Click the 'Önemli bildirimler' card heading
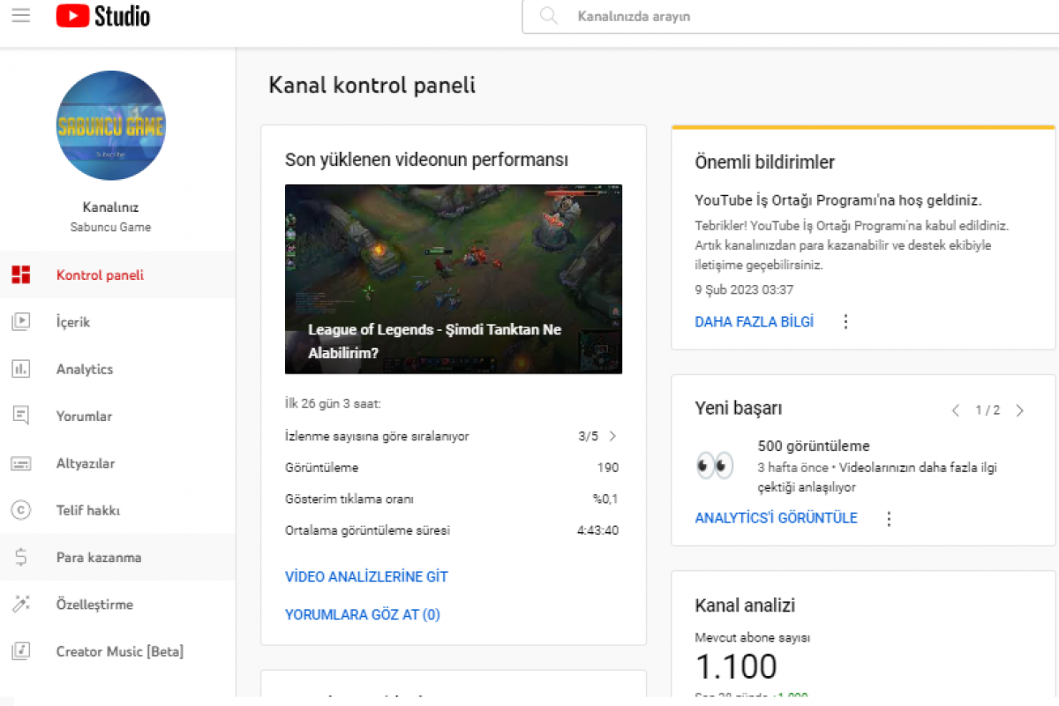 pyautogui.click(x=765, y=162)
